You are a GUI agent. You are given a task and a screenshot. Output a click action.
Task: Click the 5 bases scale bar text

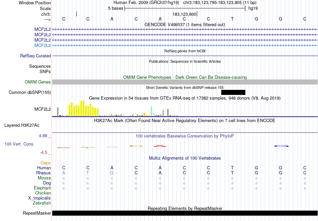click(115, 8)
